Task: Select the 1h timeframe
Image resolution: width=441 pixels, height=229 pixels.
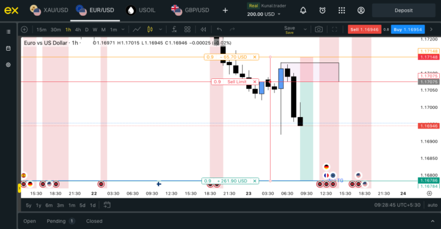Action: [x=68, y=29]
